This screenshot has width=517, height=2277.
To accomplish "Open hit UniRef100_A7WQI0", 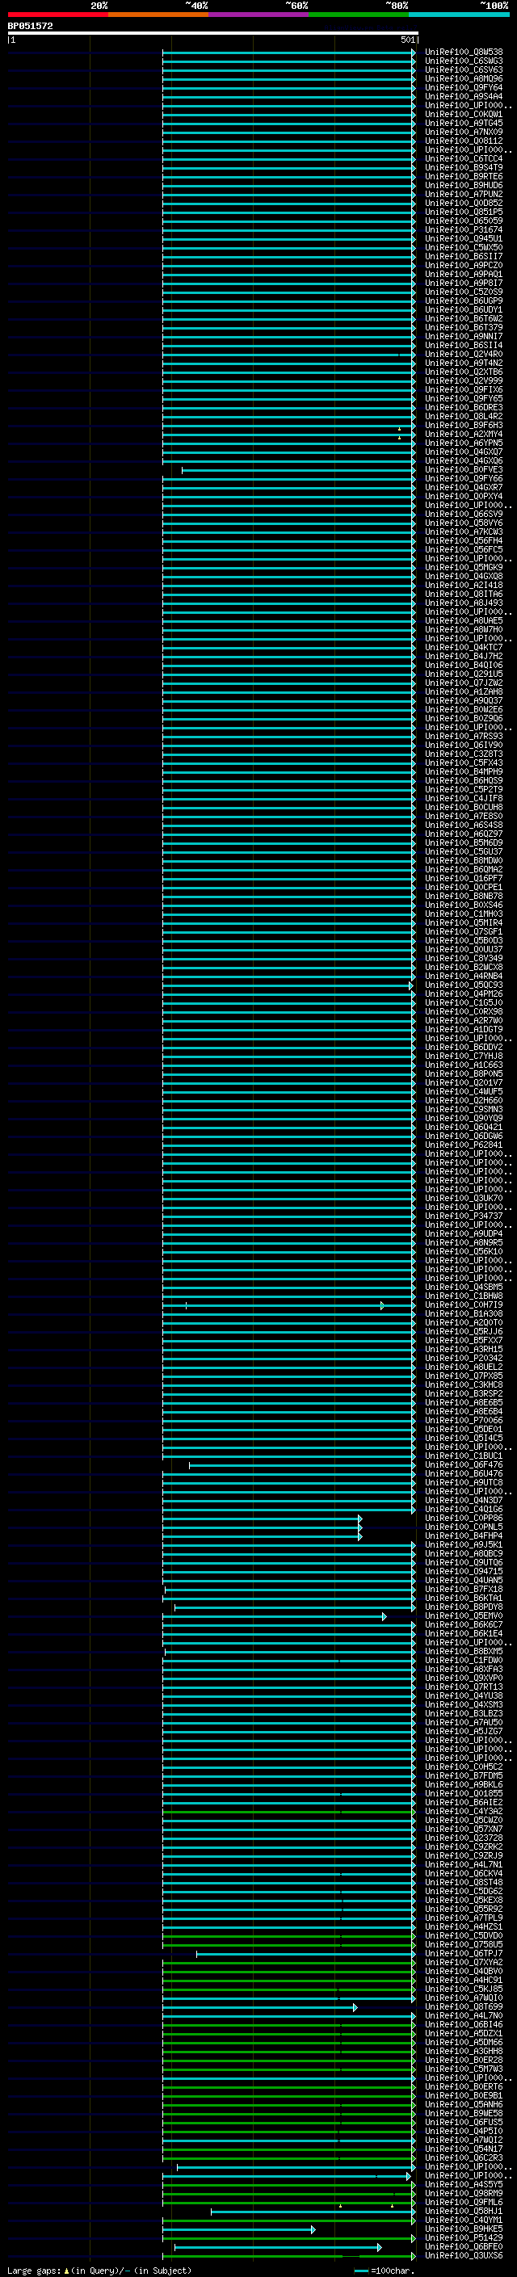I will 463,1998.
